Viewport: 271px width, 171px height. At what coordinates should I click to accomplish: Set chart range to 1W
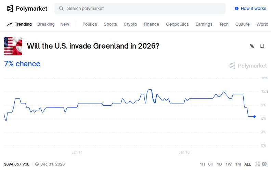pyautogui.click(x=229, y=164)
